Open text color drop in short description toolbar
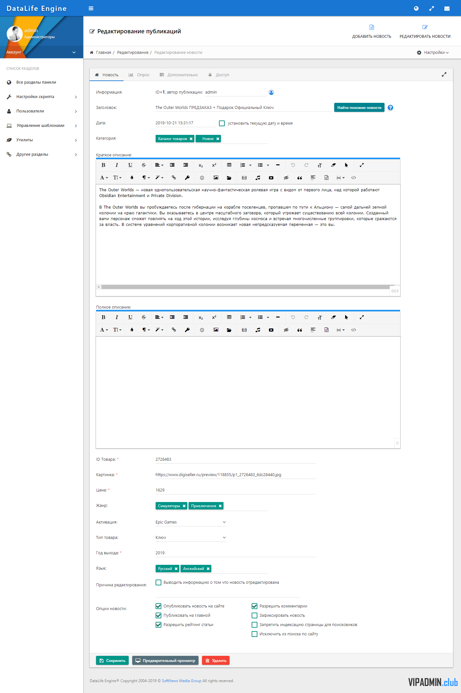 pos(132,177)
